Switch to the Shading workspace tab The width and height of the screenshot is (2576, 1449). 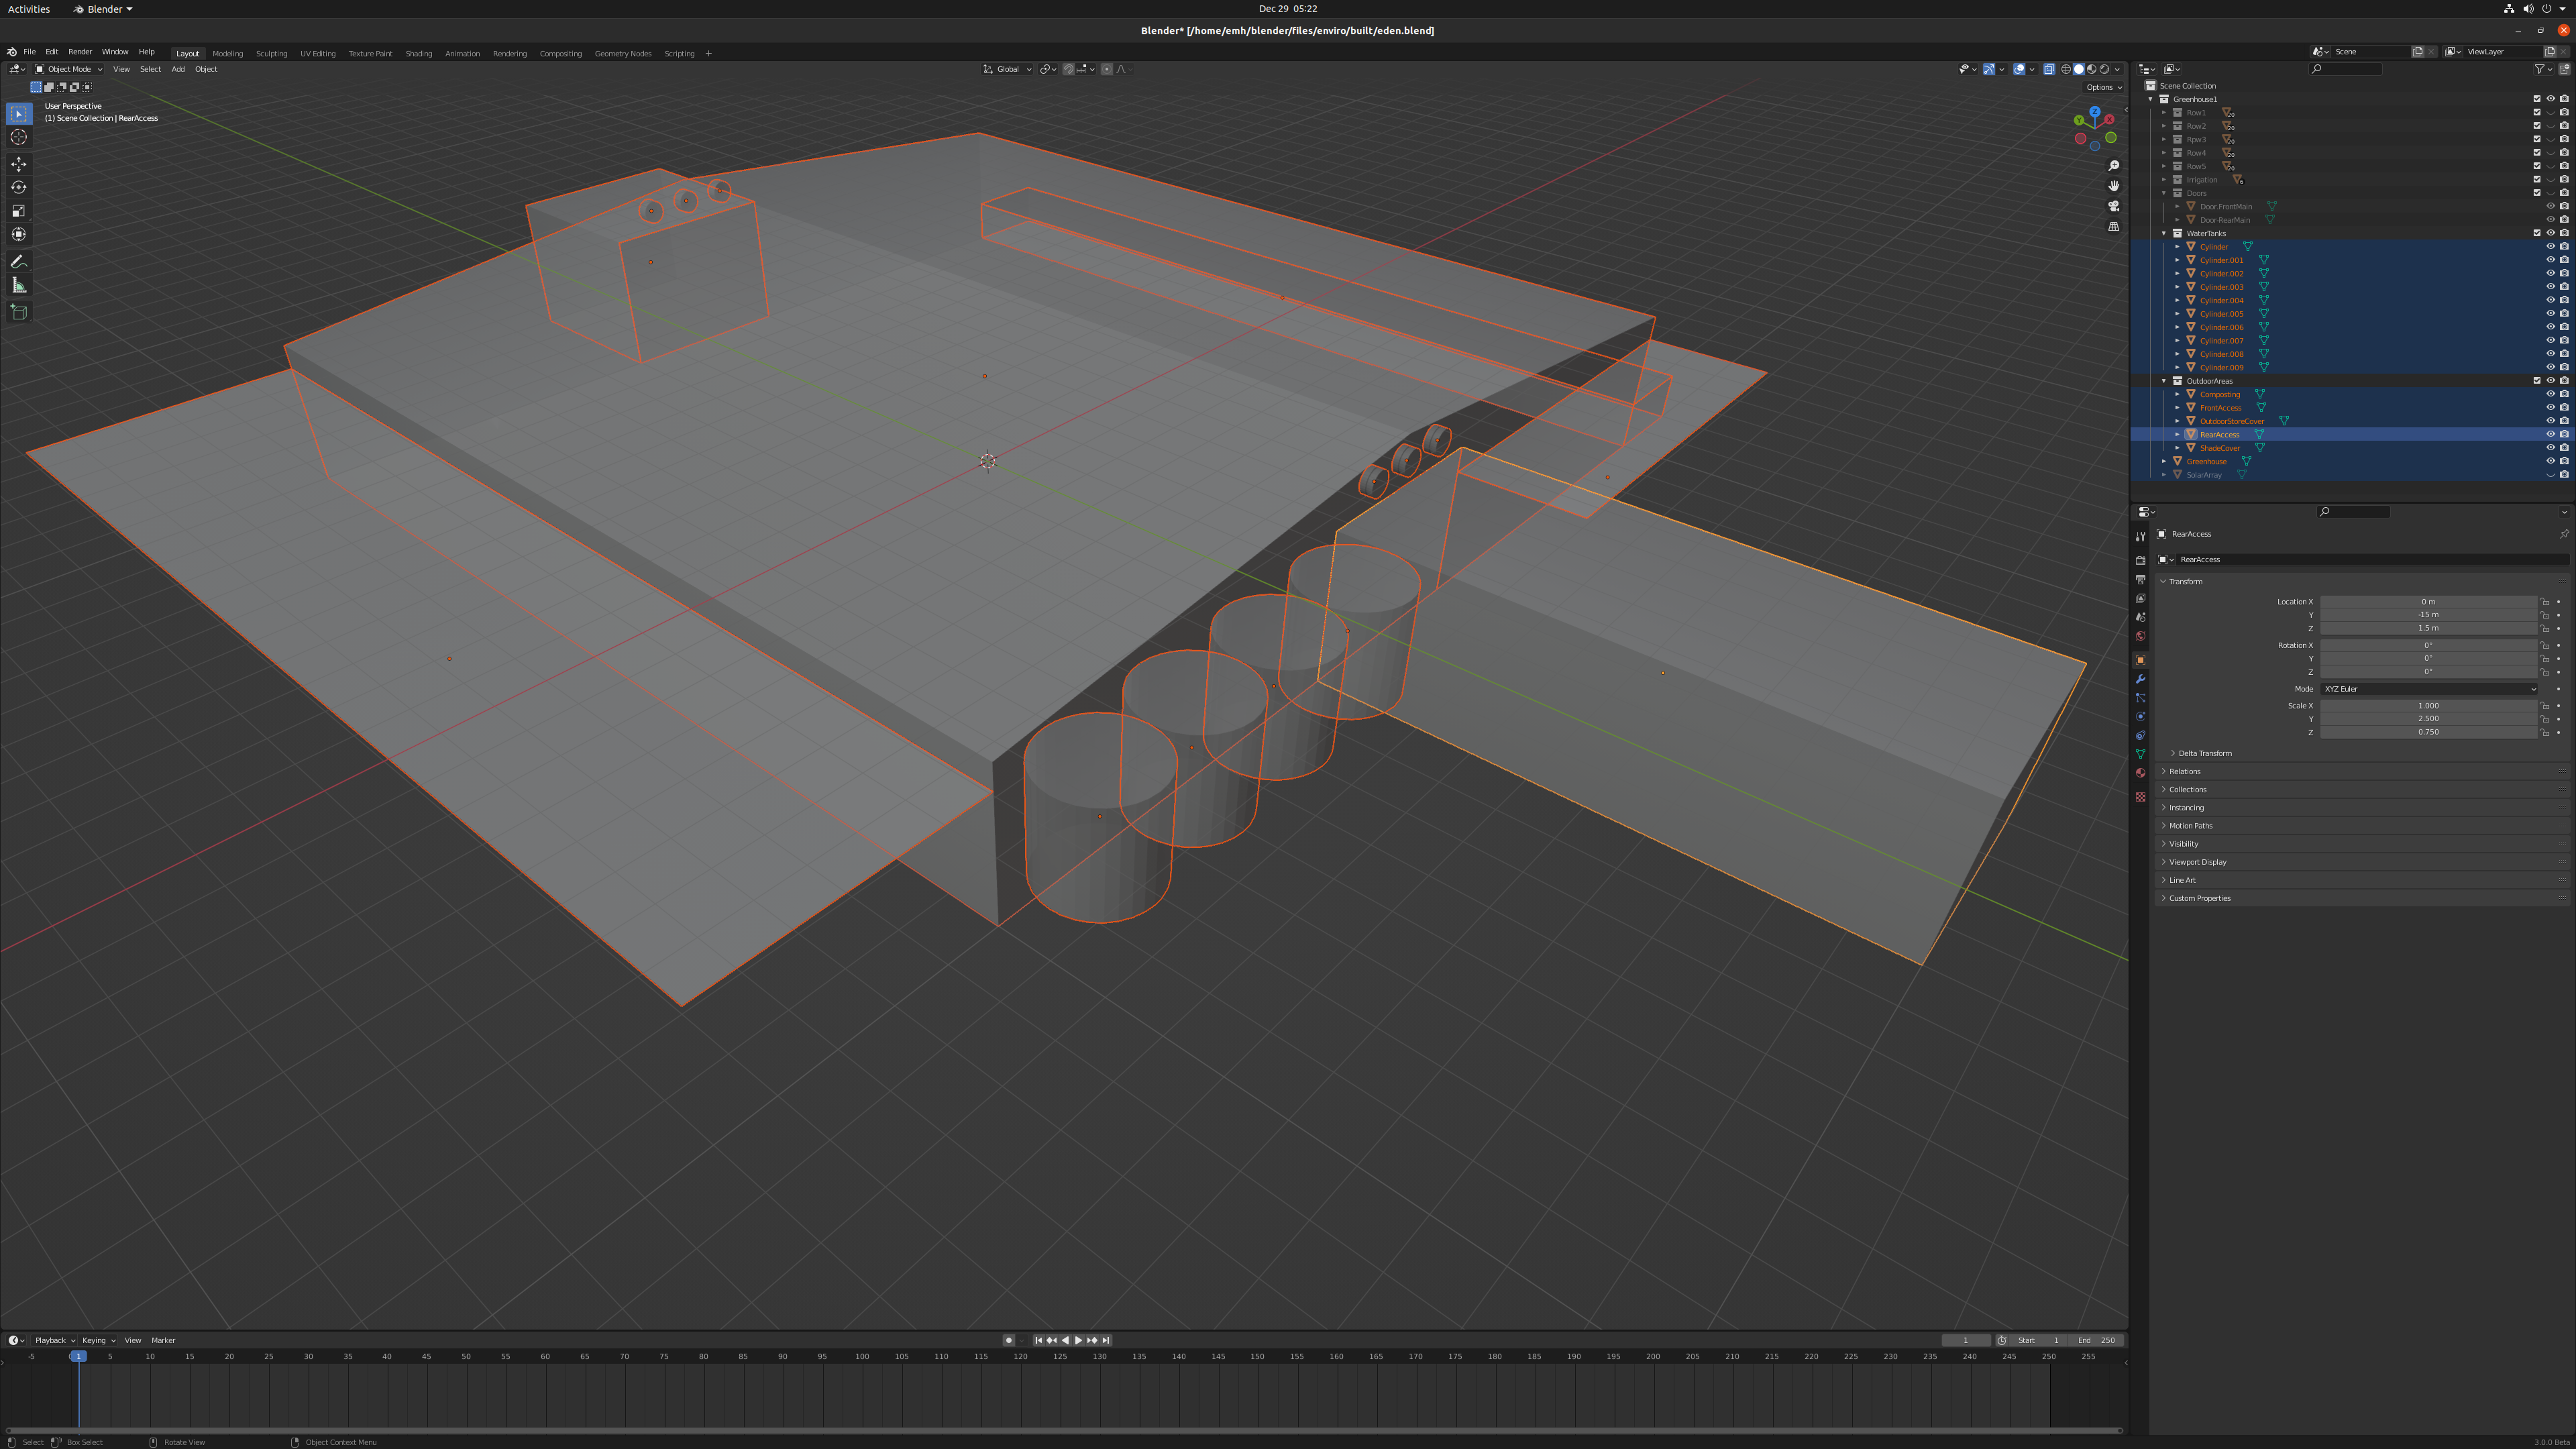click(x=418, y=54)
